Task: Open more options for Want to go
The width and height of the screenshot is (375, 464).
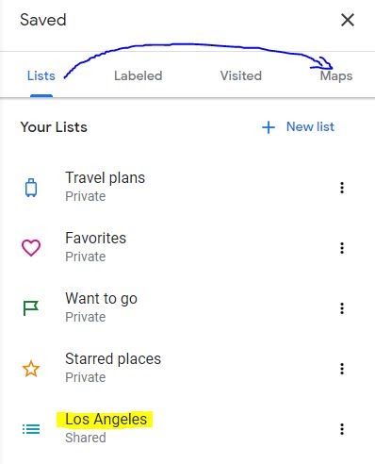Action: tap(342, 308)
